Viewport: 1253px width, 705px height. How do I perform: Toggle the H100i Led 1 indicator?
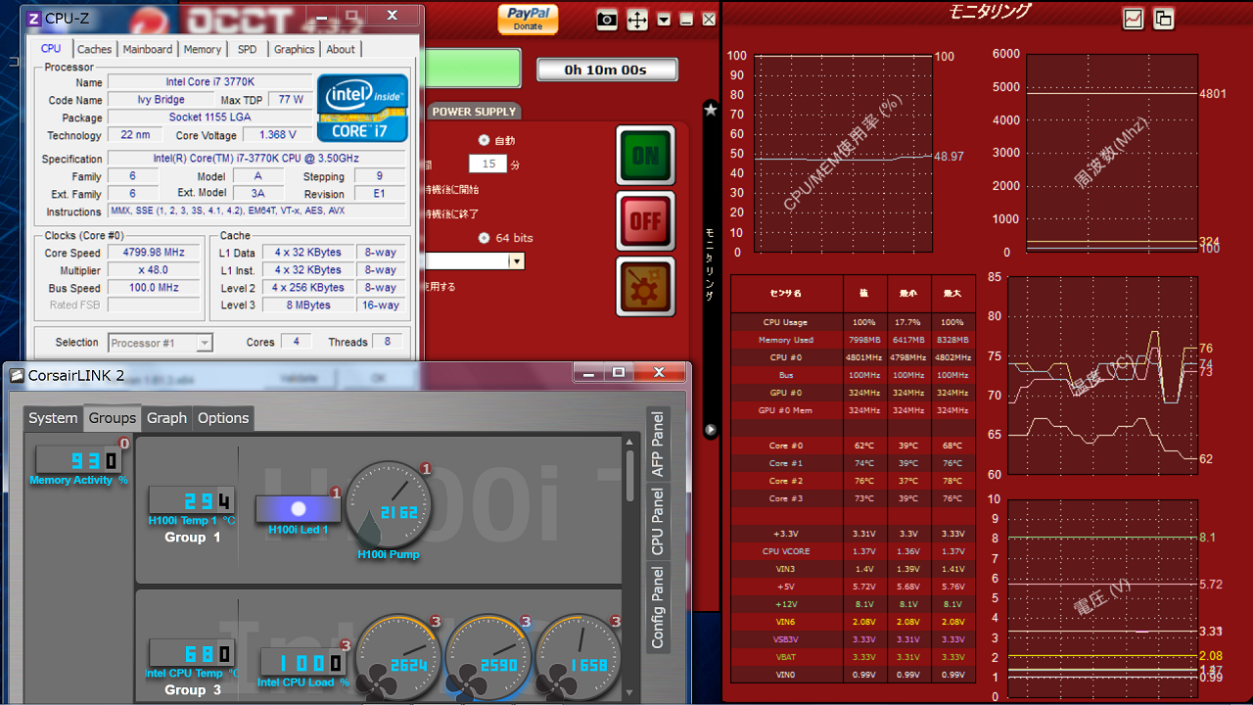pyautogui.click(x=299, y=509)
